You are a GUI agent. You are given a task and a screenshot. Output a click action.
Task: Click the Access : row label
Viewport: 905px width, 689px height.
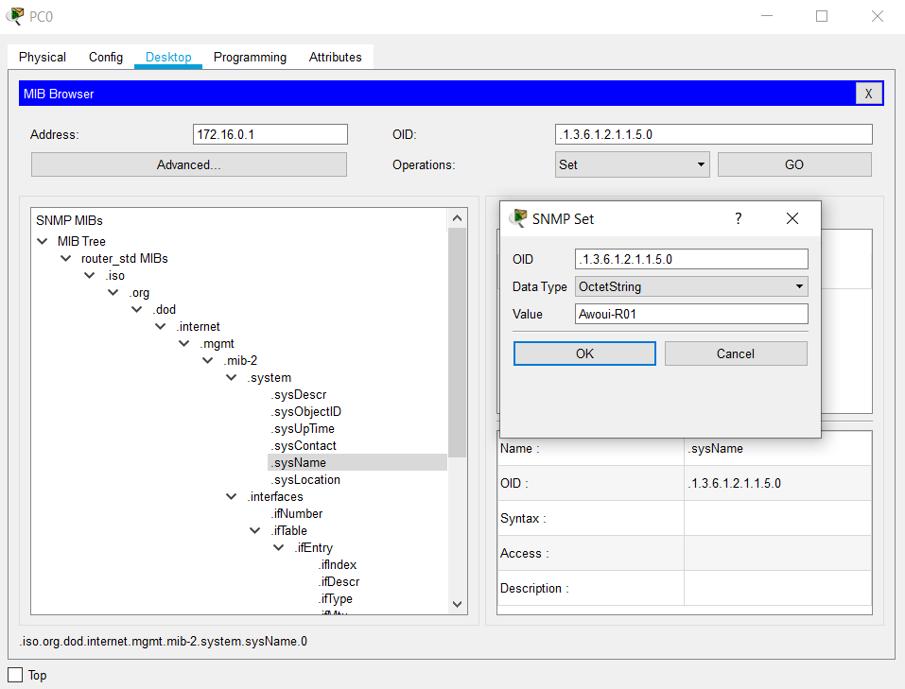pyautogui.click(x=525, y=554)
